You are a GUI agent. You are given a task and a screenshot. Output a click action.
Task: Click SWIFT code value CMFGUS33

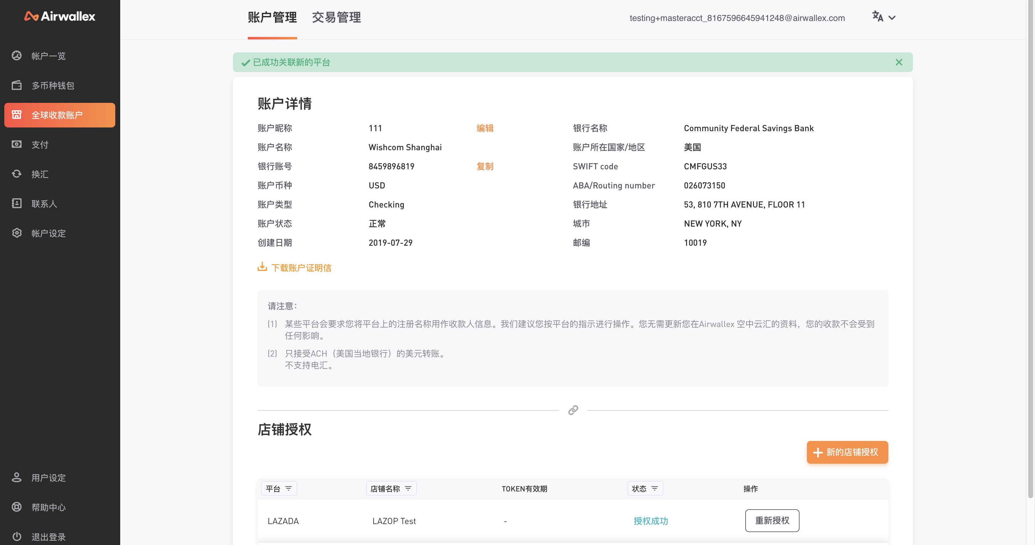tap(705, 166)
